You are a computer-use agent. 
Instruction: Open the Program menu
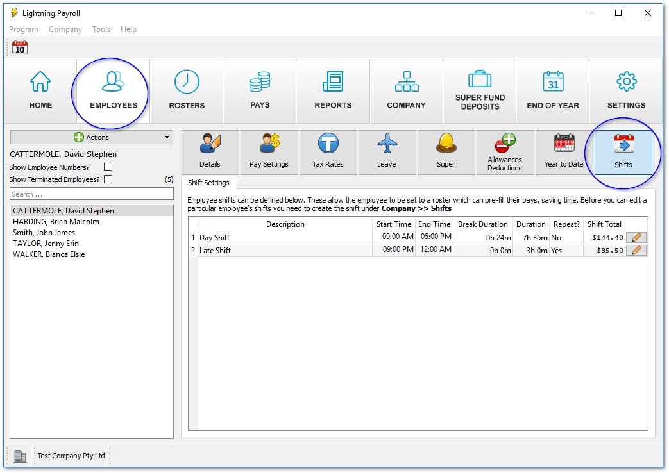[x=24, y=29]
